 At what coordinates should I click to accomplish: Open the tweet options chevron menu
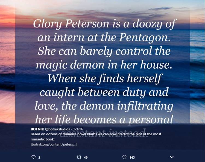point(172,157)
